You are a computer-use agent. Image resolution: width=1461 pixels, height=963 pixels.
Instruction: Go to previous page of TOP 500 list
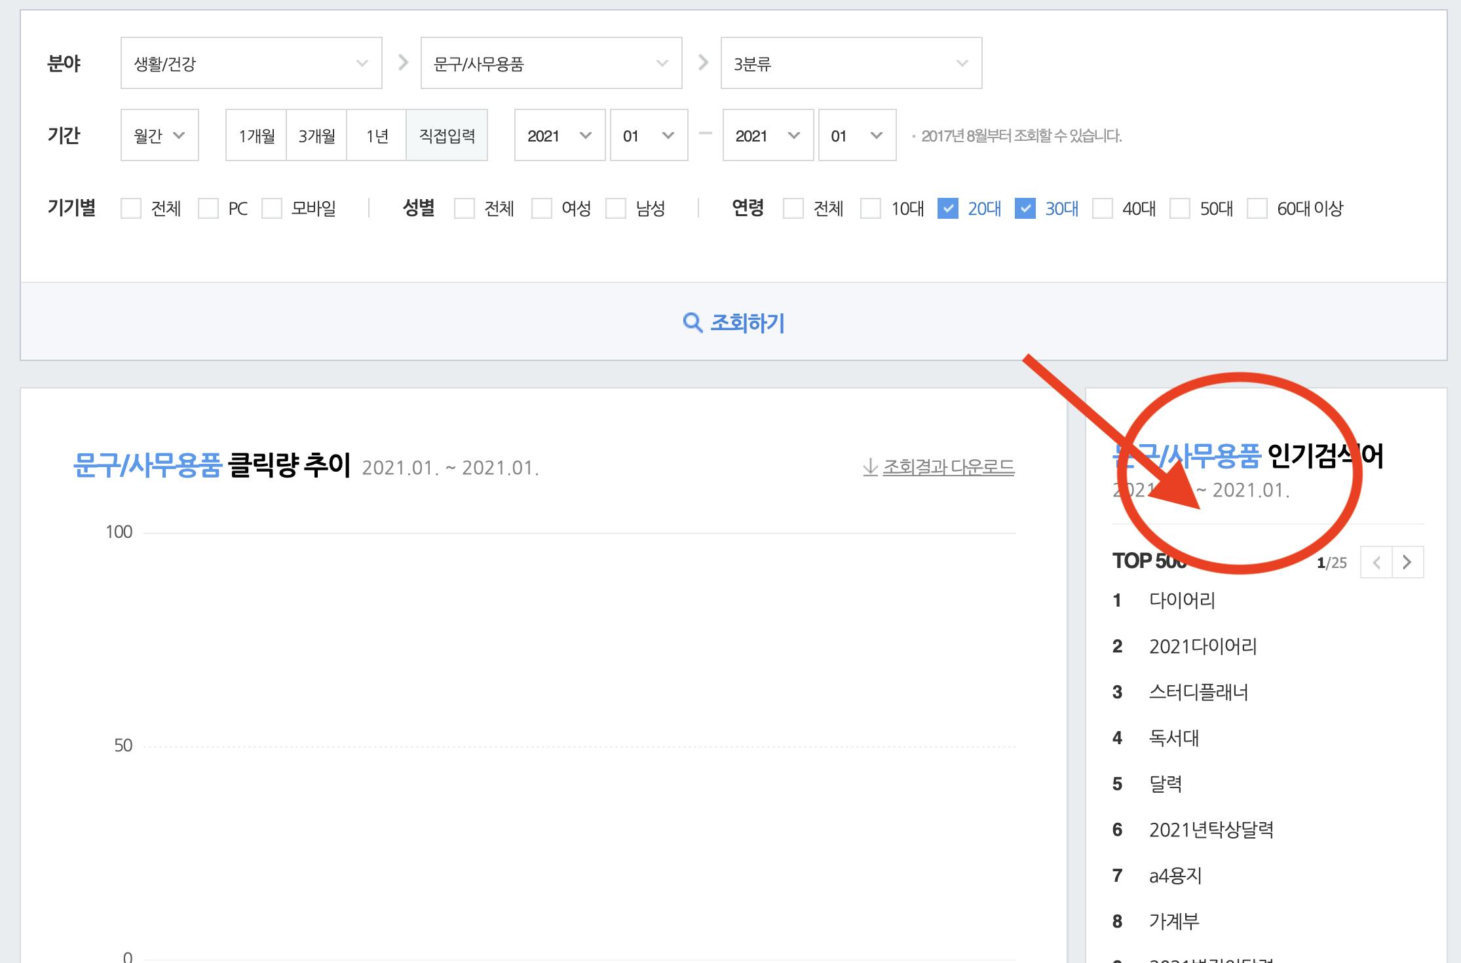1376,562
